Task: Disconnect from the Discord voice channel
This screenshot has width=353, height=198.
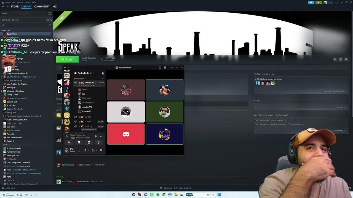Action: (x=101, y=136)
